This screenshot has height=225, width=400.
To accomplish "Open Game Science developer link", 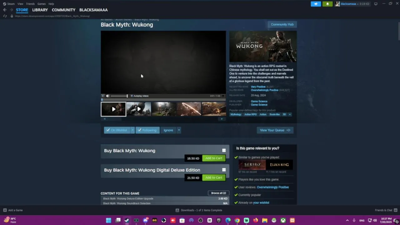I will pos(259,101).
